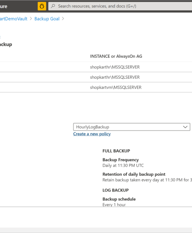The image size is (192, 233).
Task: Click the Every 1 hour schedule text
Action: 114,205
